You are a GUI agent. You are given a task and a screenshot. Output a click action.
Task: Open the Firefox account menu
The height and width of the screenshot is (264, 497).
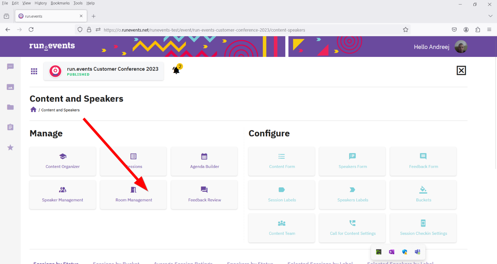point(466,30)
